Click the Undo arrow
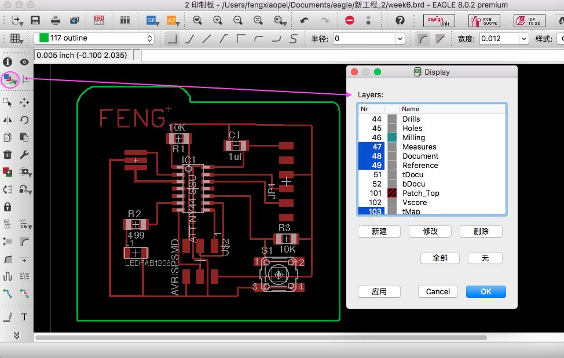The height and width of the screenshot is (358, 564). coord(305,20)
